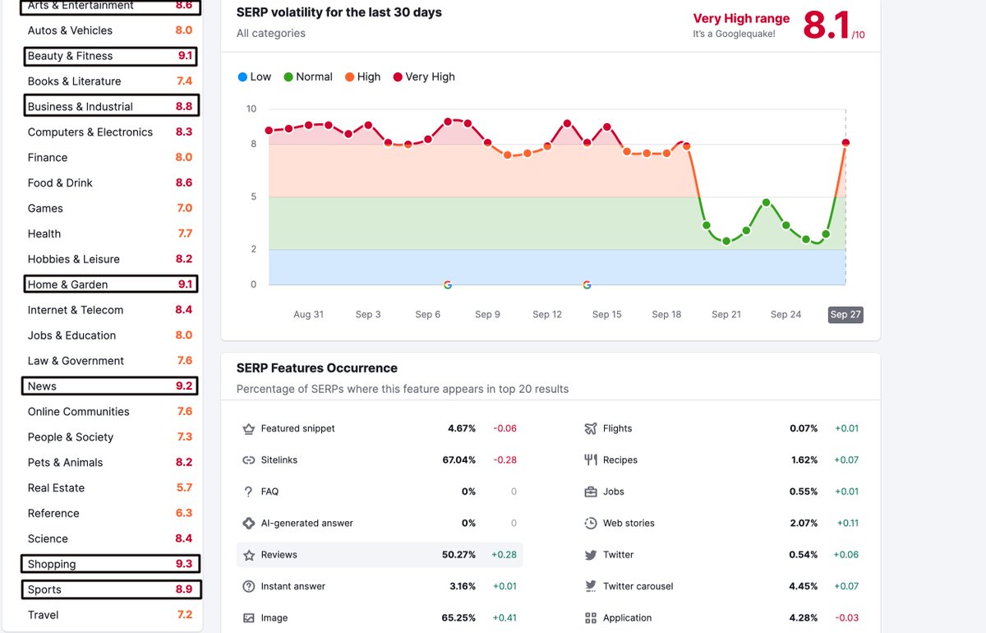The width and height of the screenshot is (986, 633).
Task: Click the Application -0.03 change value
Action: 846,618
